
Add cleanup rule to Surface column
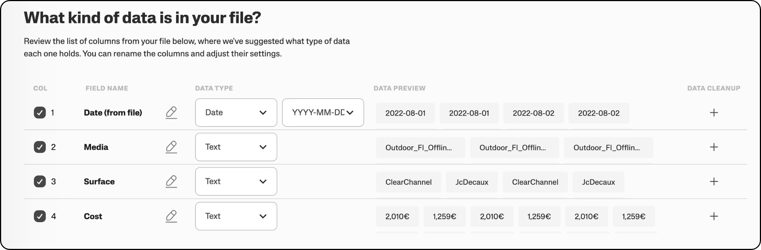(x=713, y=181)
